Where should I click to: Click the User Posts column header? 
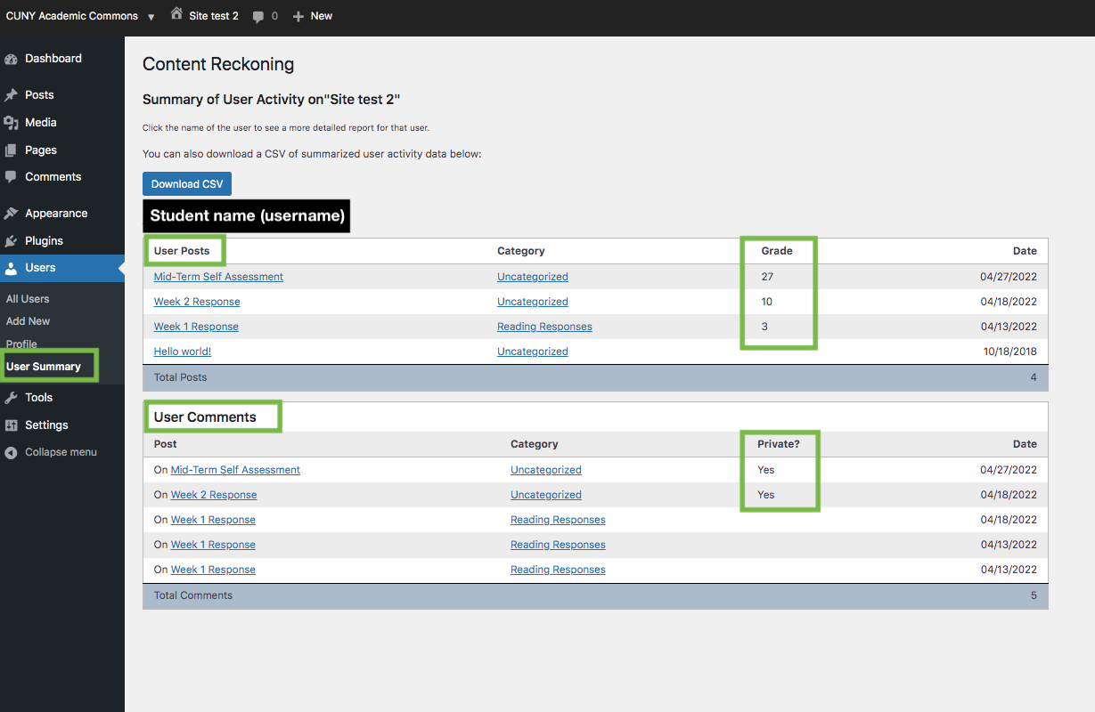(182, 251)
